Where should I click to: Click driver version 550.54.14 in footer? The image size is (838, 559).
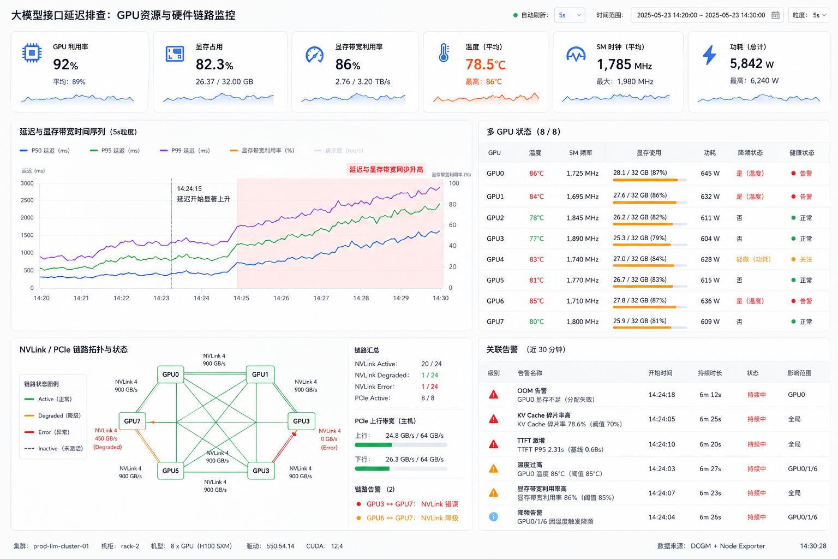pyautogui.click(x=280, y=546)
